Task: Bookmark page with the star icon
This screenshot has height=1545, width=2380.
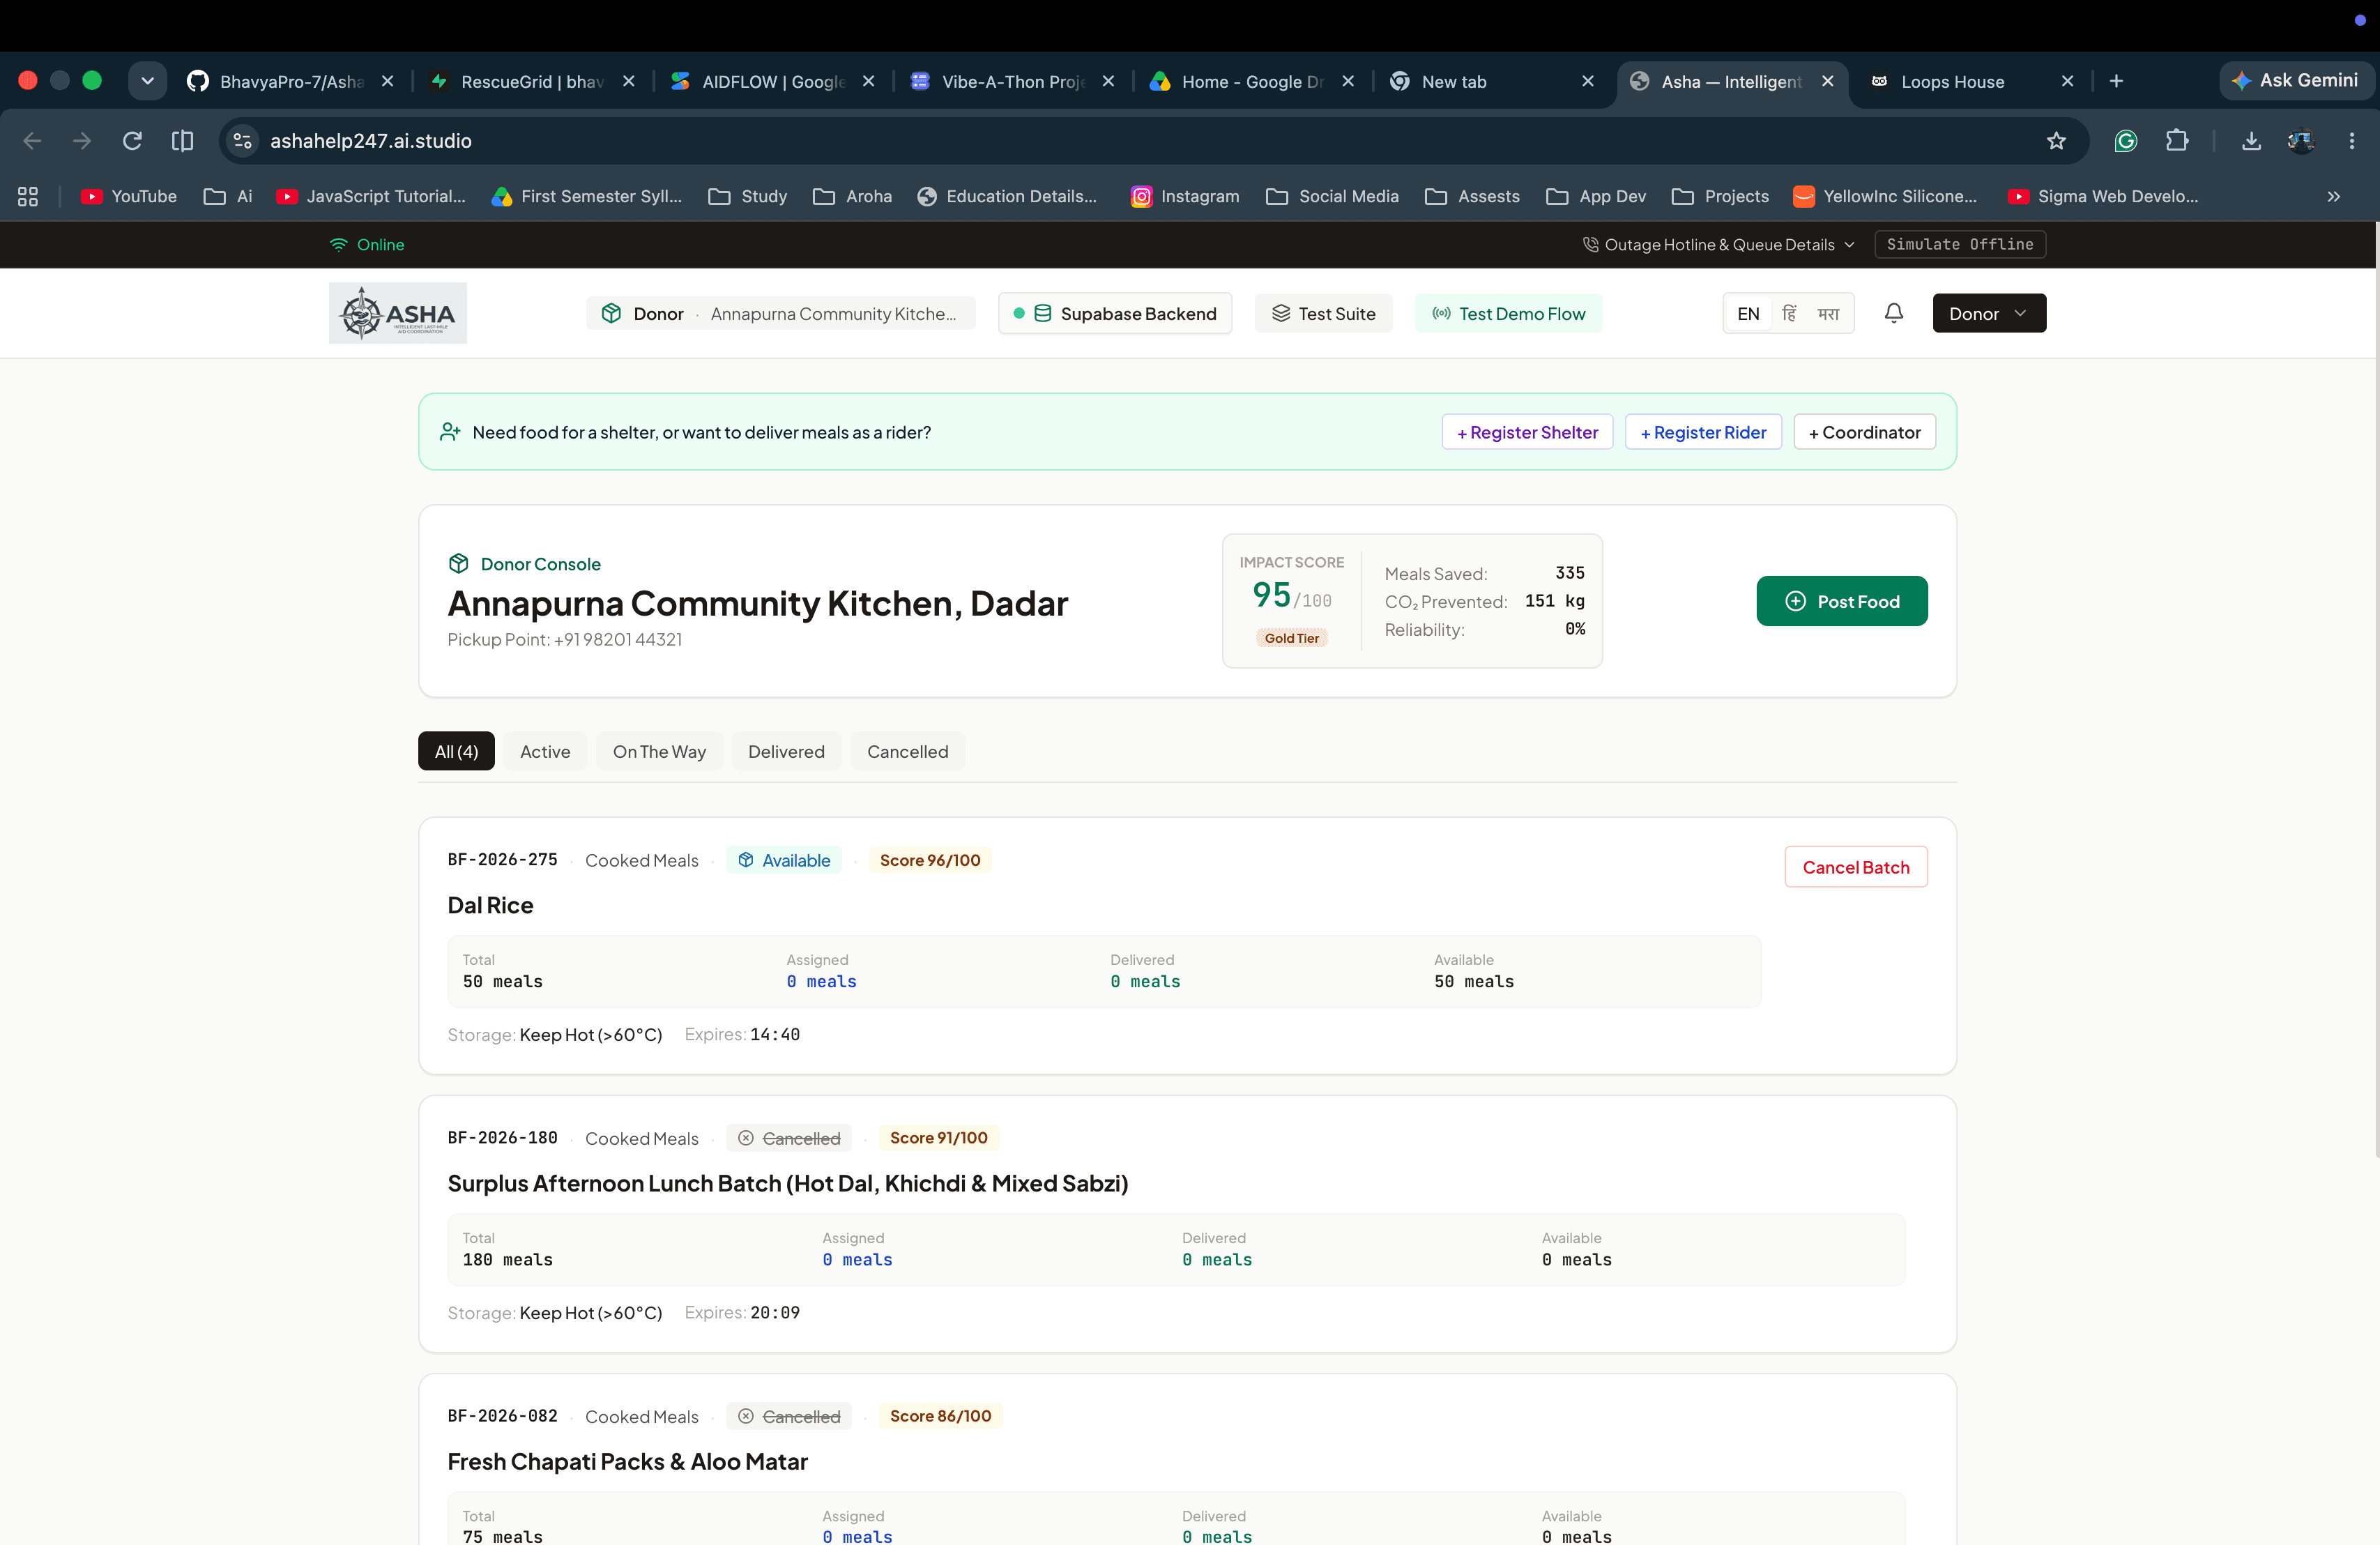Action: click(2056, 141)
